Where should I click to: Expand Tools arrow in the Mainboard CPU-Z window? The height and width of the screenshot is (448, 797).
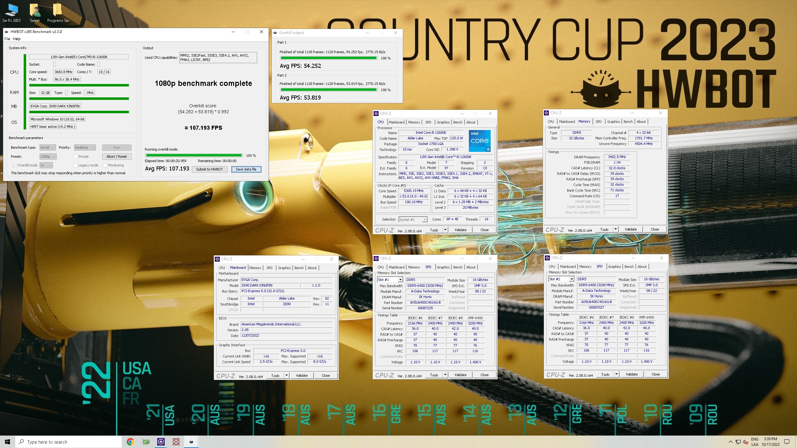click(286, 376)
